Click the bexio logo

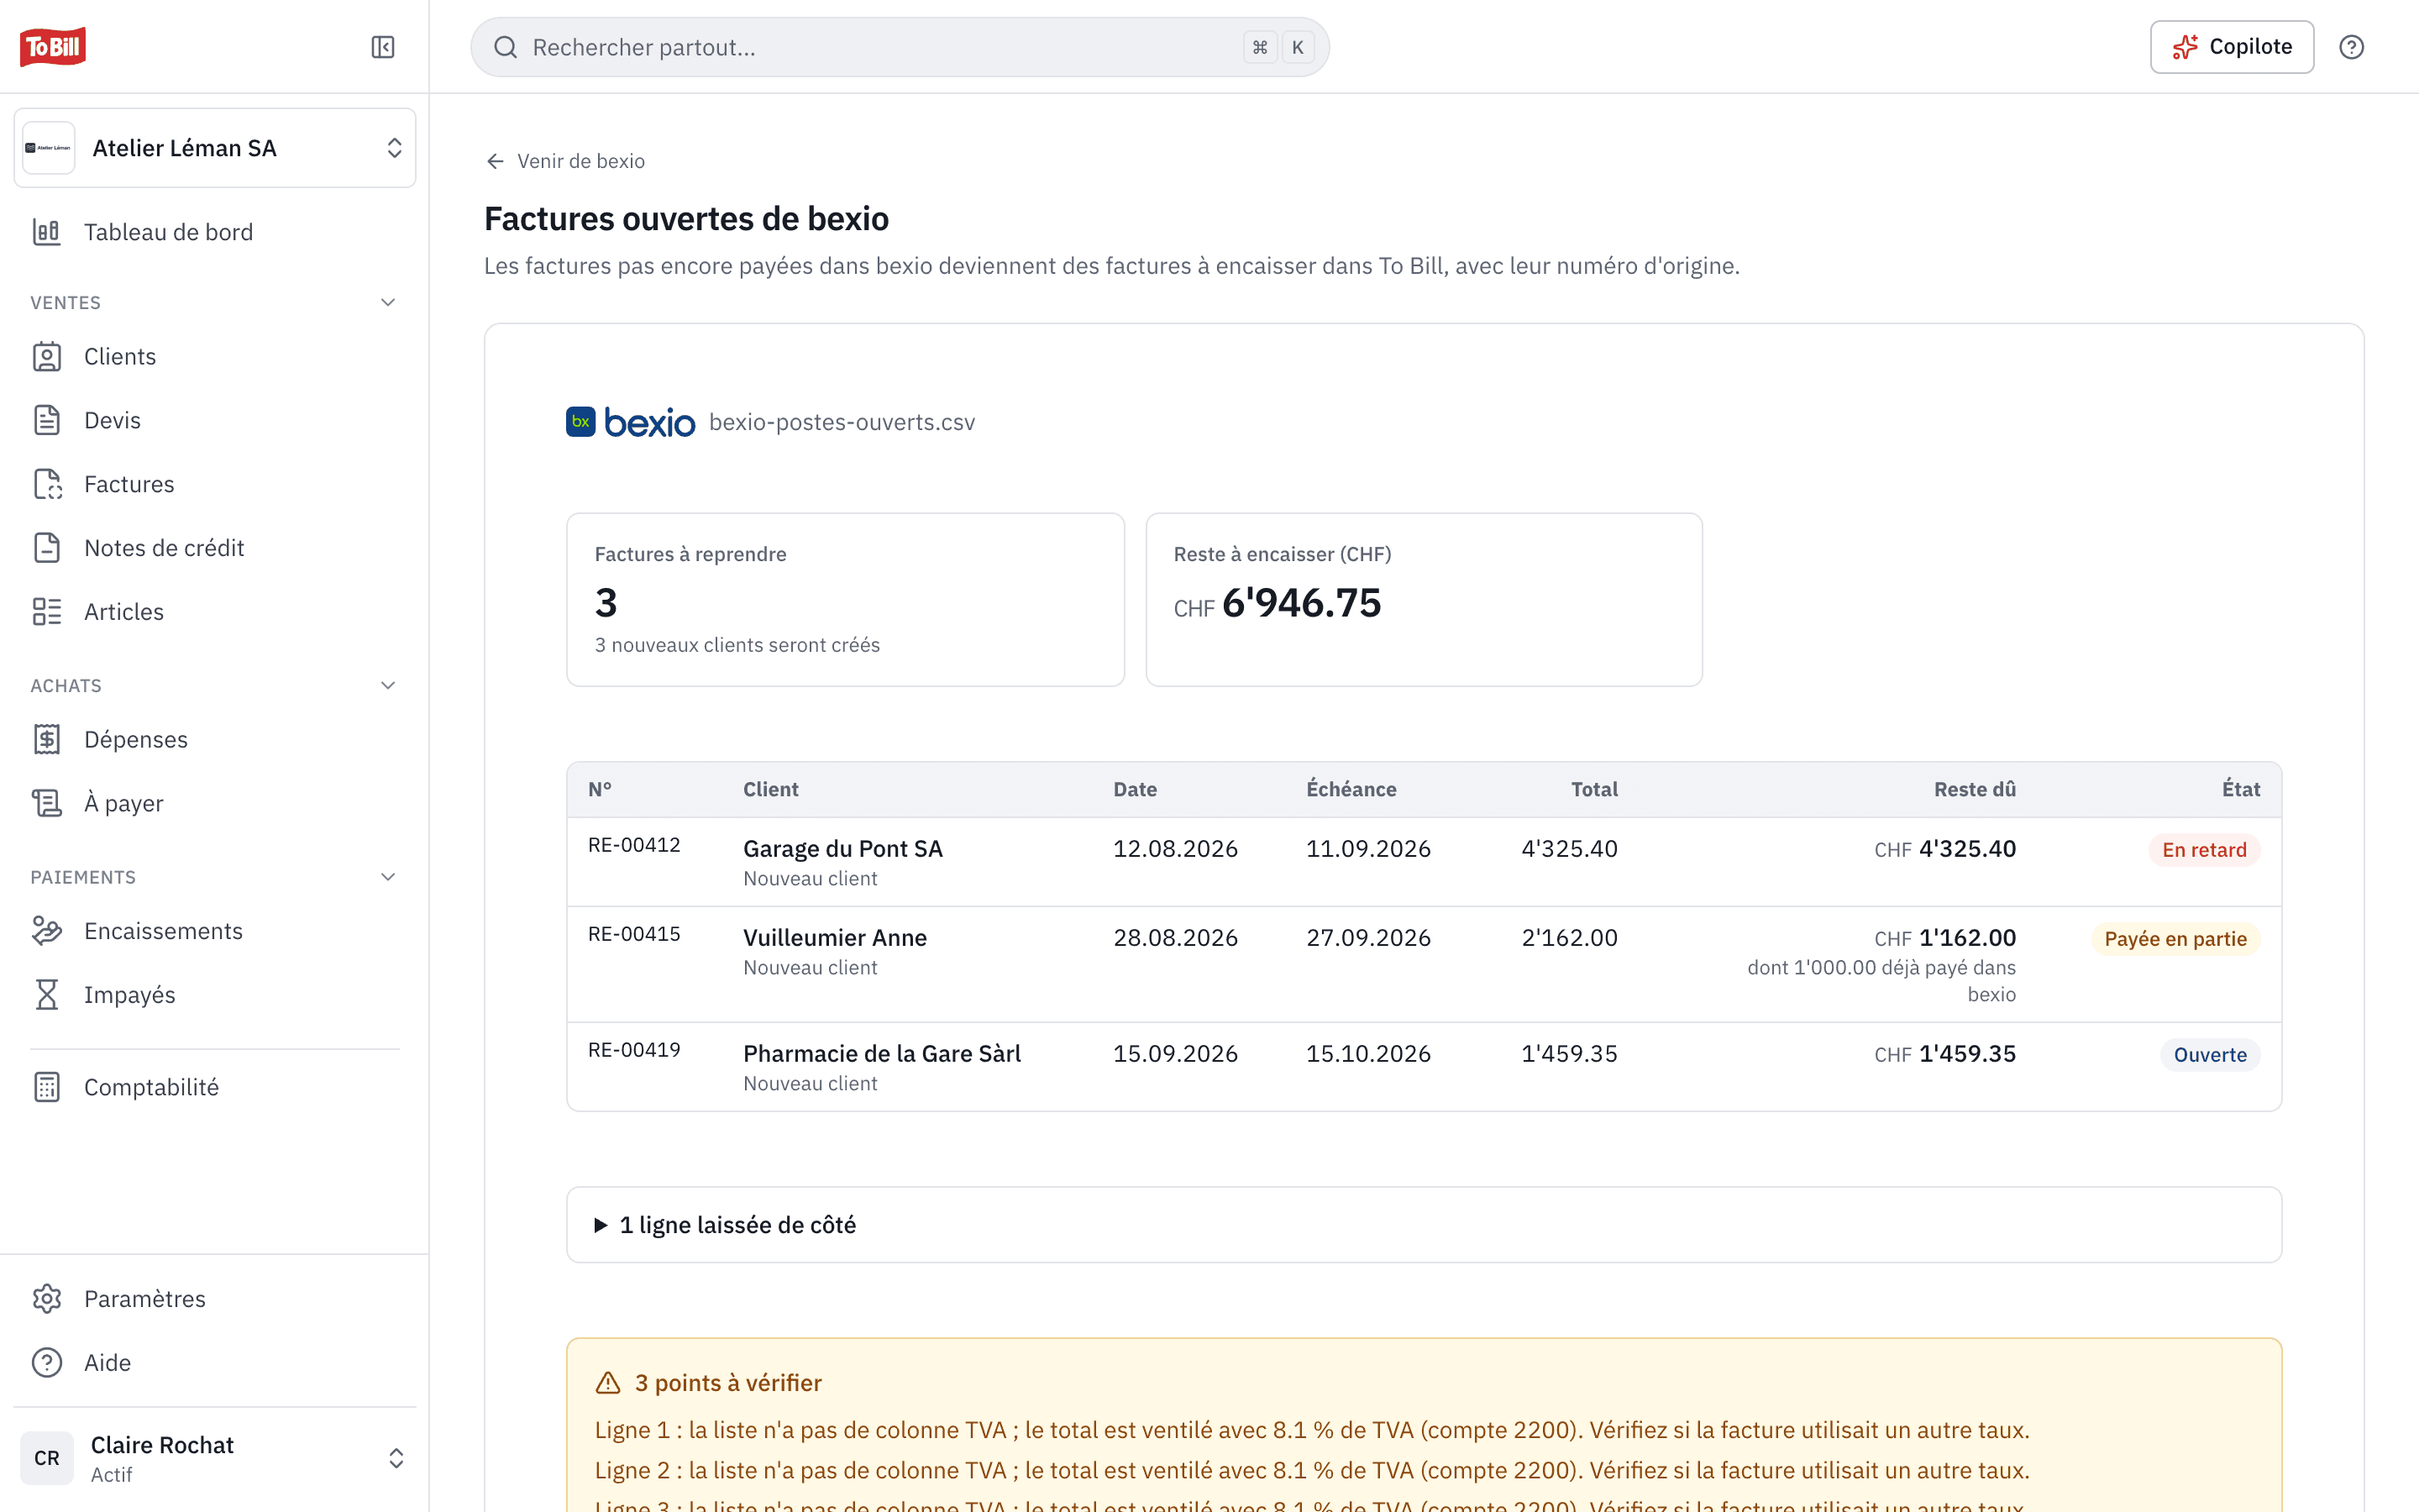tap(630, 422)
